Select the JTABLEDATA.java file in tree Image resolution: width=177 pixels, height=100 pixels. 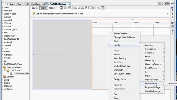[x=21, y=74]
